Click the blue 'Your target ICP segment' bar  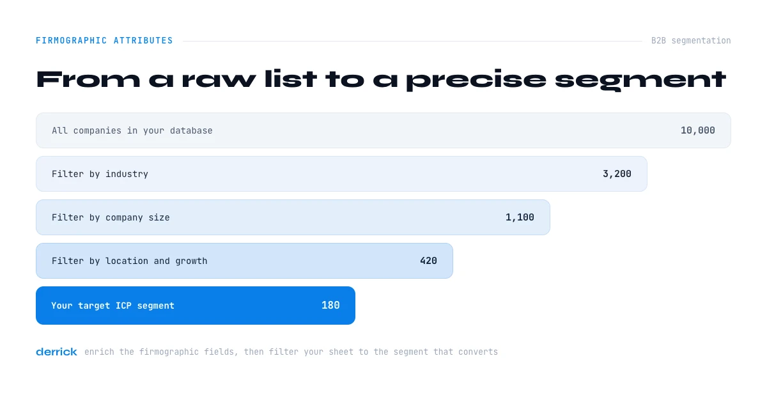click(x=196, y=306)
